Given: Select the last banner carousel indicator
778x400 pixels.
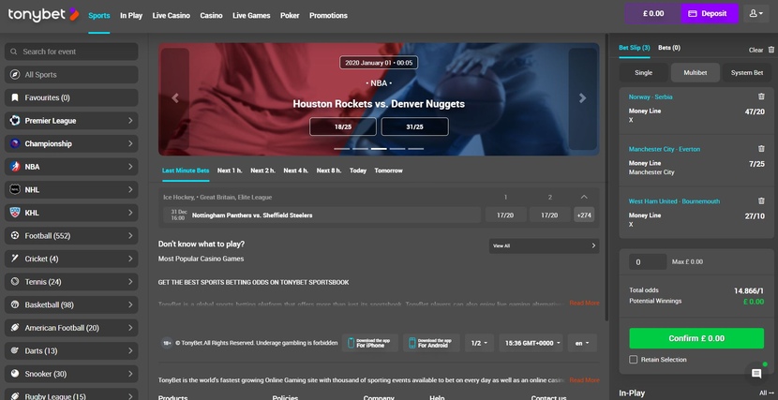Looking at the screenshot, I should (x=416, y=149).
